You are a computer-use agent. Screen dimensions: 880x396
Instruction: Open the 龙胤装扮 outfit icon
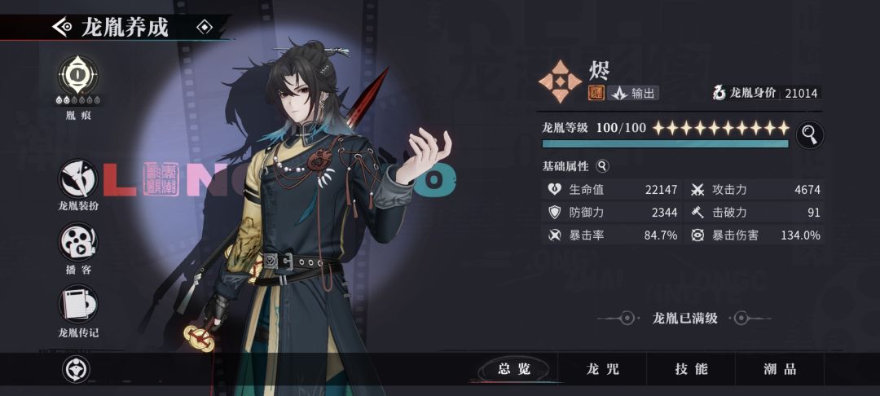pyautogui.click(x=78, y=178)
